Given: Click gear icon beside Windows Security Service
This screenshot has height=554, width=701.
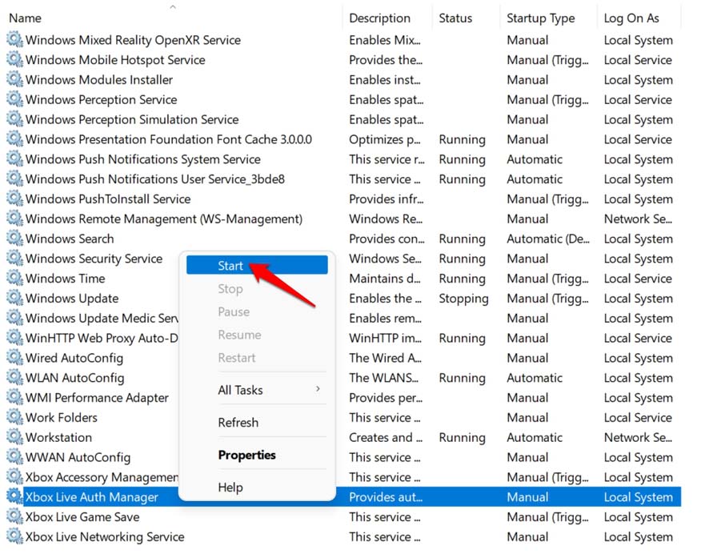Looking at the screenshot, I should click(x=14, y=258).
